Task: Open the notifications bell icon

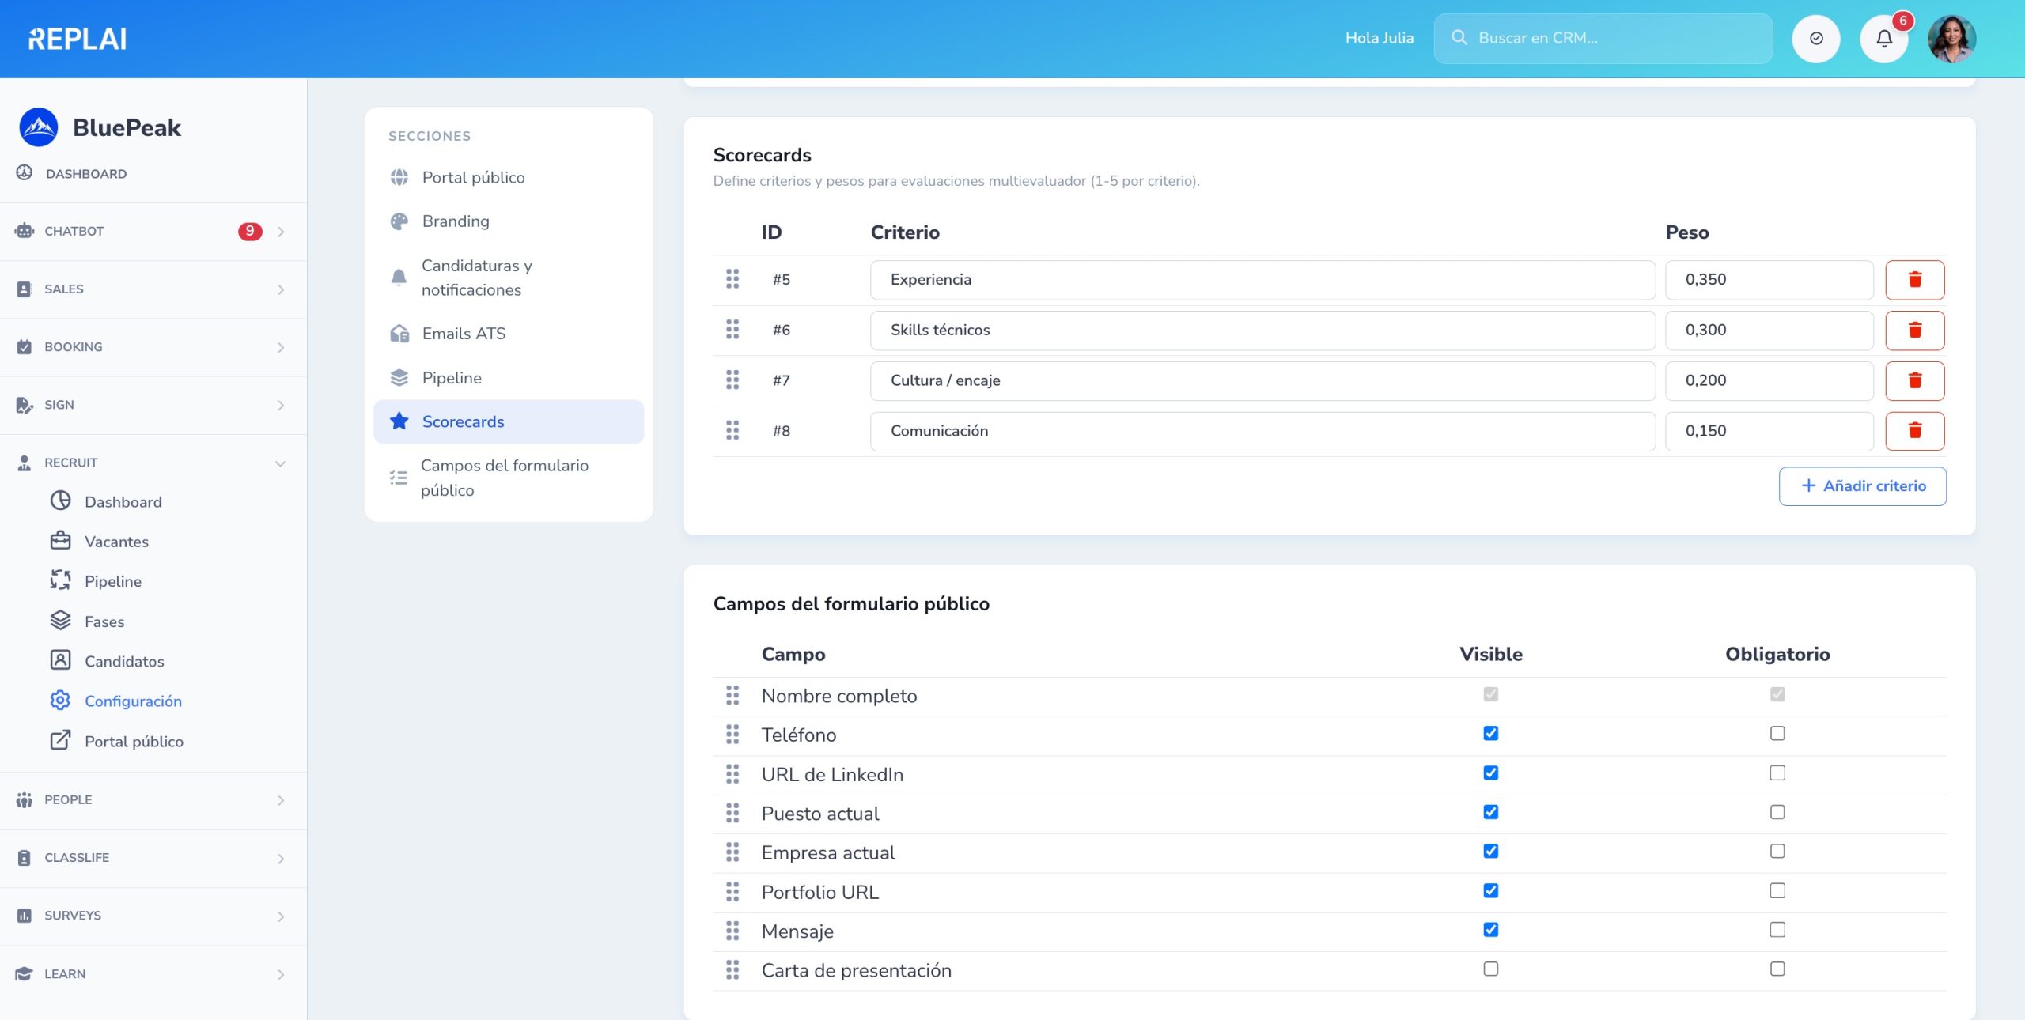Action: (1884, 38)
